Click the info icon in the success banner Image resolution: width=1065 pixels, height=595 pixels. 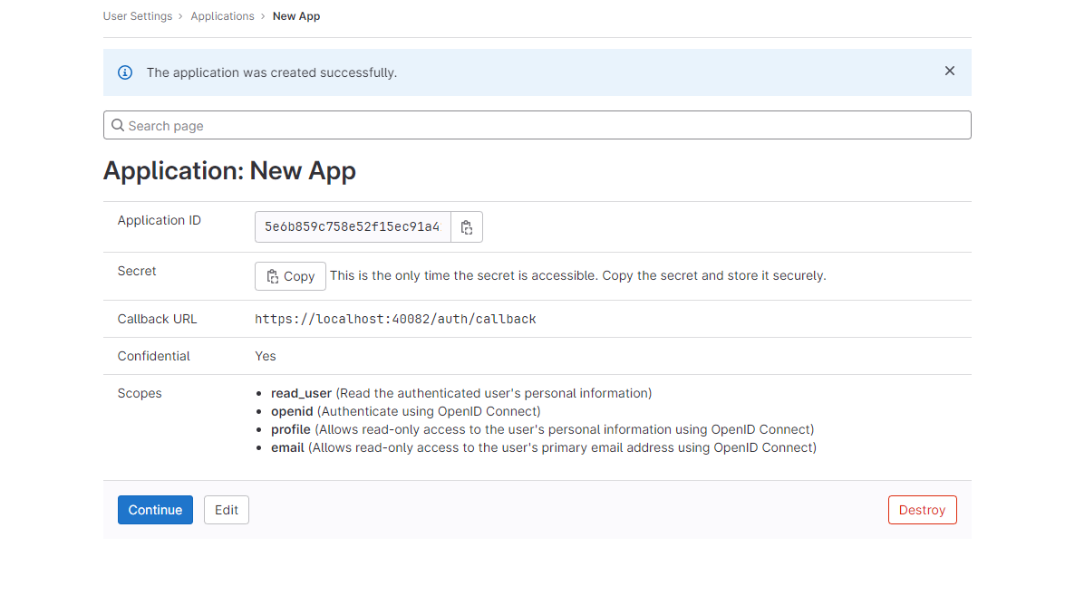point(125,72)
